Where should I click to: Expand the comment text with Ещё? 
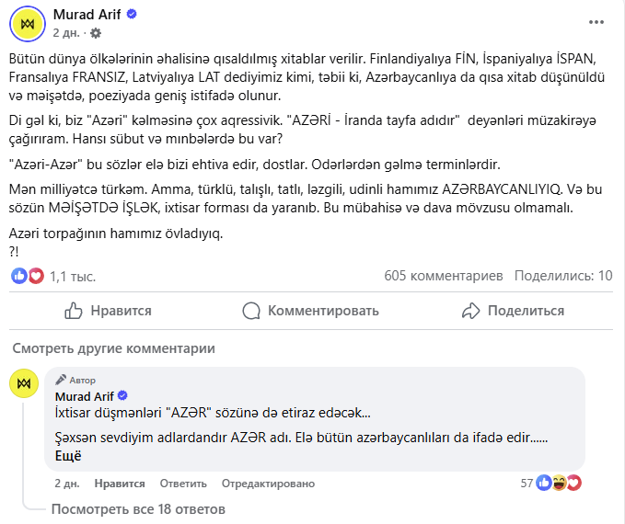point(68,456)
